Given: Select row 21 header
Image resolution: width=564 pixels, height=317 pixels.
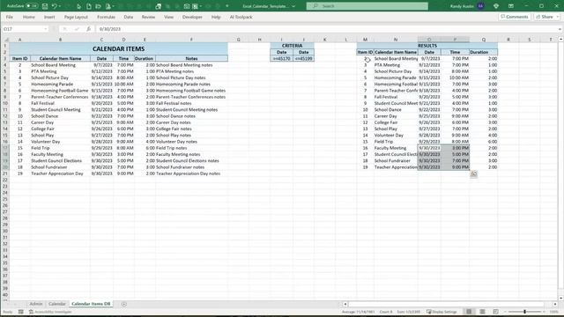Looking at the screenshot, I should coord(5,173).
